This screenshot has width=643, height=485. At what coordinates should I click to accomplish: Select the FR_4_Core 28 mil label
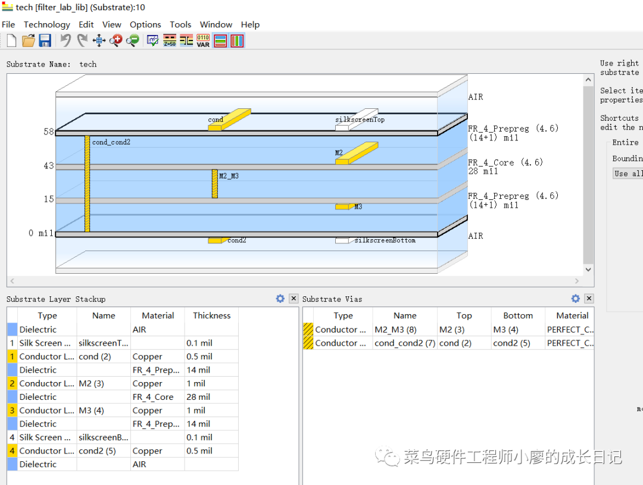(505, 167)
